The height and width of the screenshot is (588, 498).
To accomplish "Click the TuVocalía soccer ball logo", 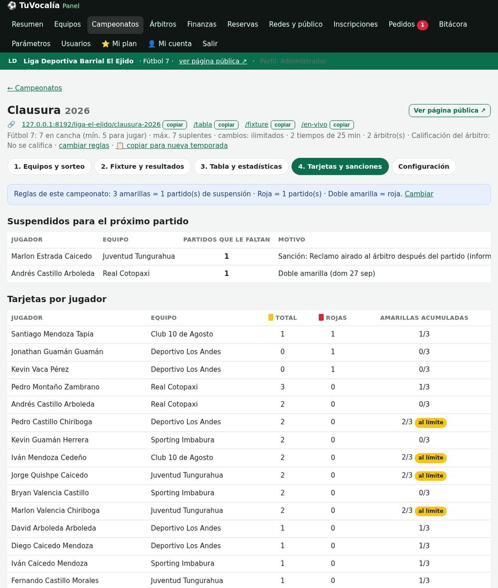I will click(x=11, y=5).
